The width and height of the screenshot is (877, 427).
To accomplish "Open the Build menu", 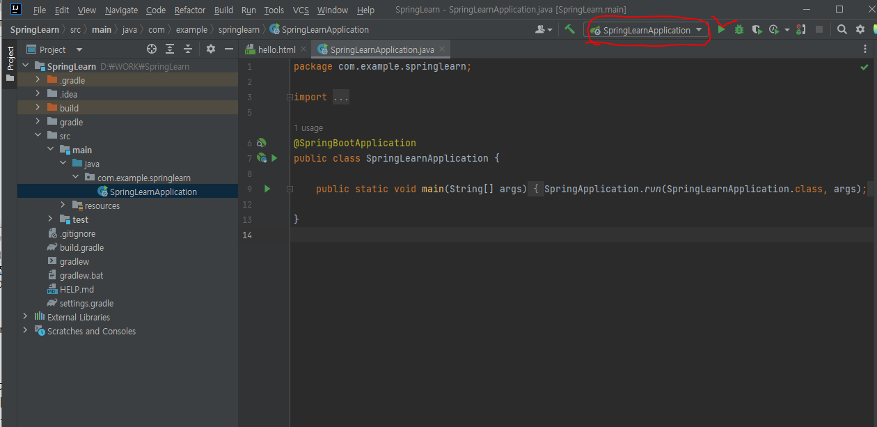I will [x=223, y=10].
